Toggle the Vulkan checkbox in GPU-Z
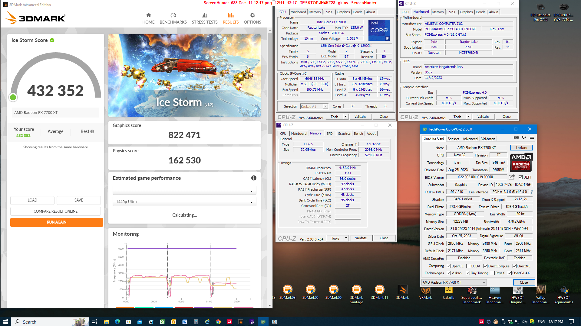Screen dimensions: 581x326 coord(449,273)
